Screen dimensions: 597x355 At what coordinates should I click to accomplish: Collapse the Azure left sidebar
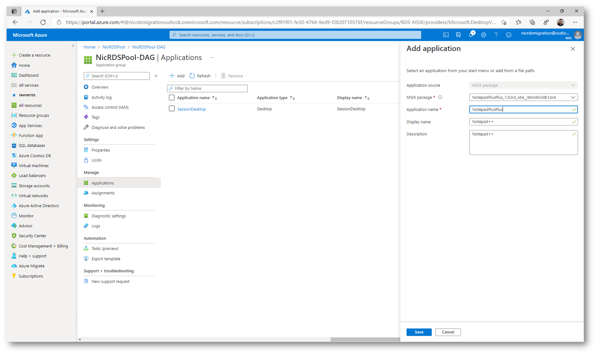click(73, 46)
